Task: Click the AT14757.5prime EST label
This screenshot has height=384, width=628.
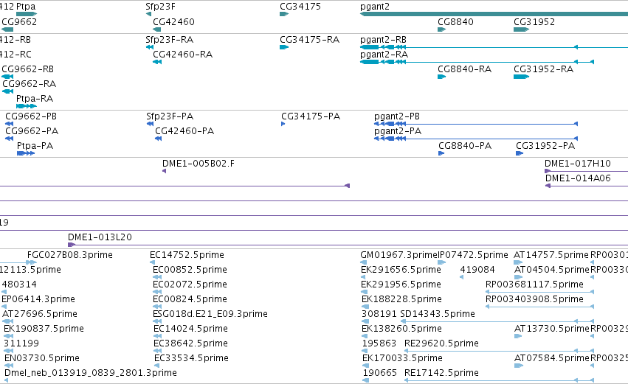Action: coord(551,255)
